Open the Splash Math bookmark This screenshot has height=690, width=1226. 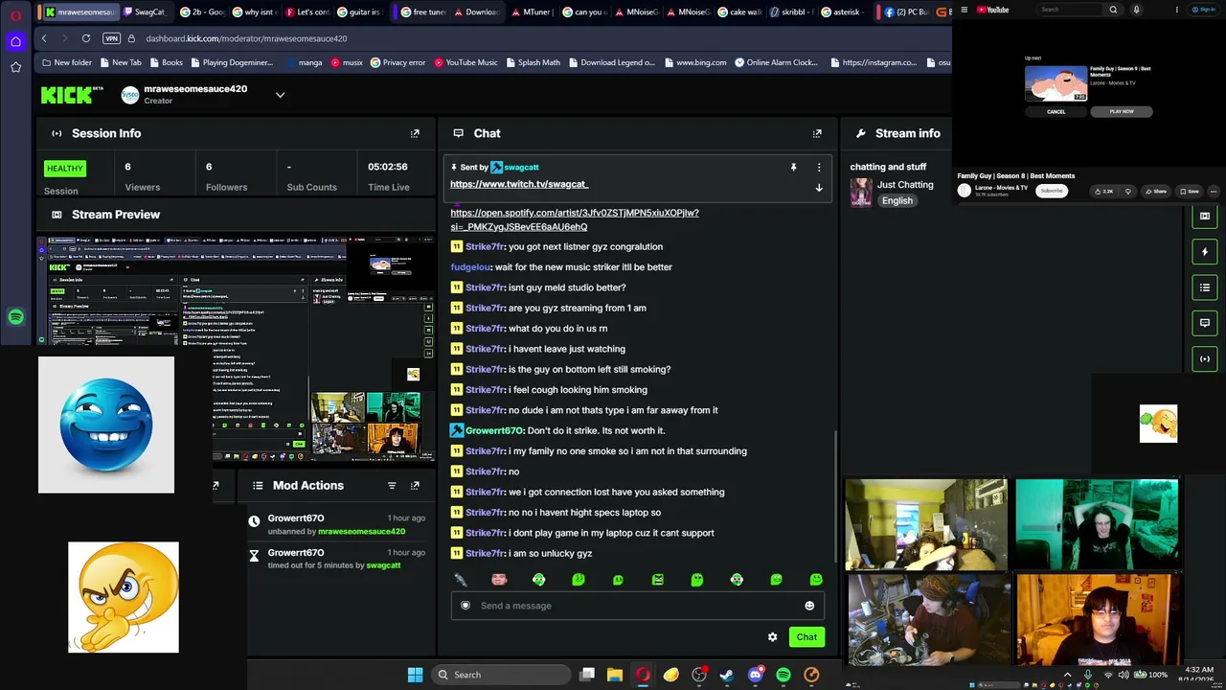tap(533, 62)
